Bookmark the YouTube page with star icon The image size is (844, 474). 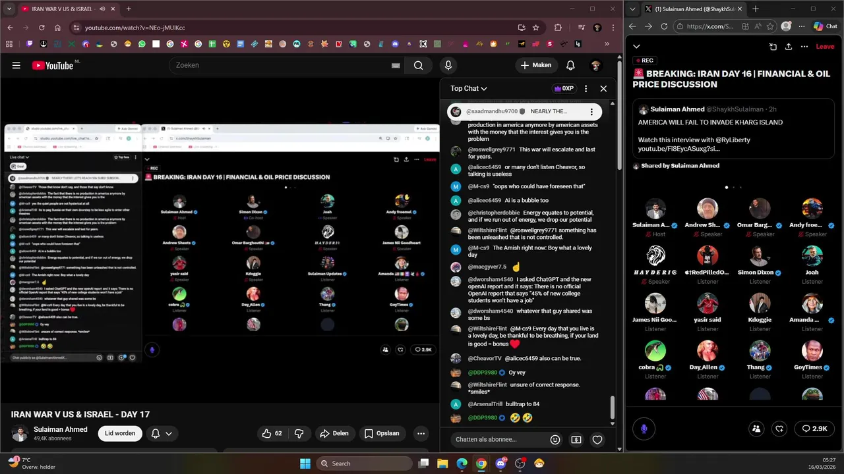point(536,28)
